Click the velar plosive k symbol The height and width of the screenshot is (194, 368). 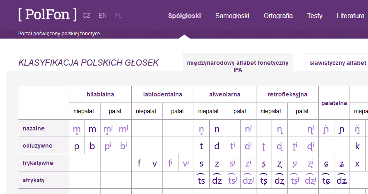357,146
